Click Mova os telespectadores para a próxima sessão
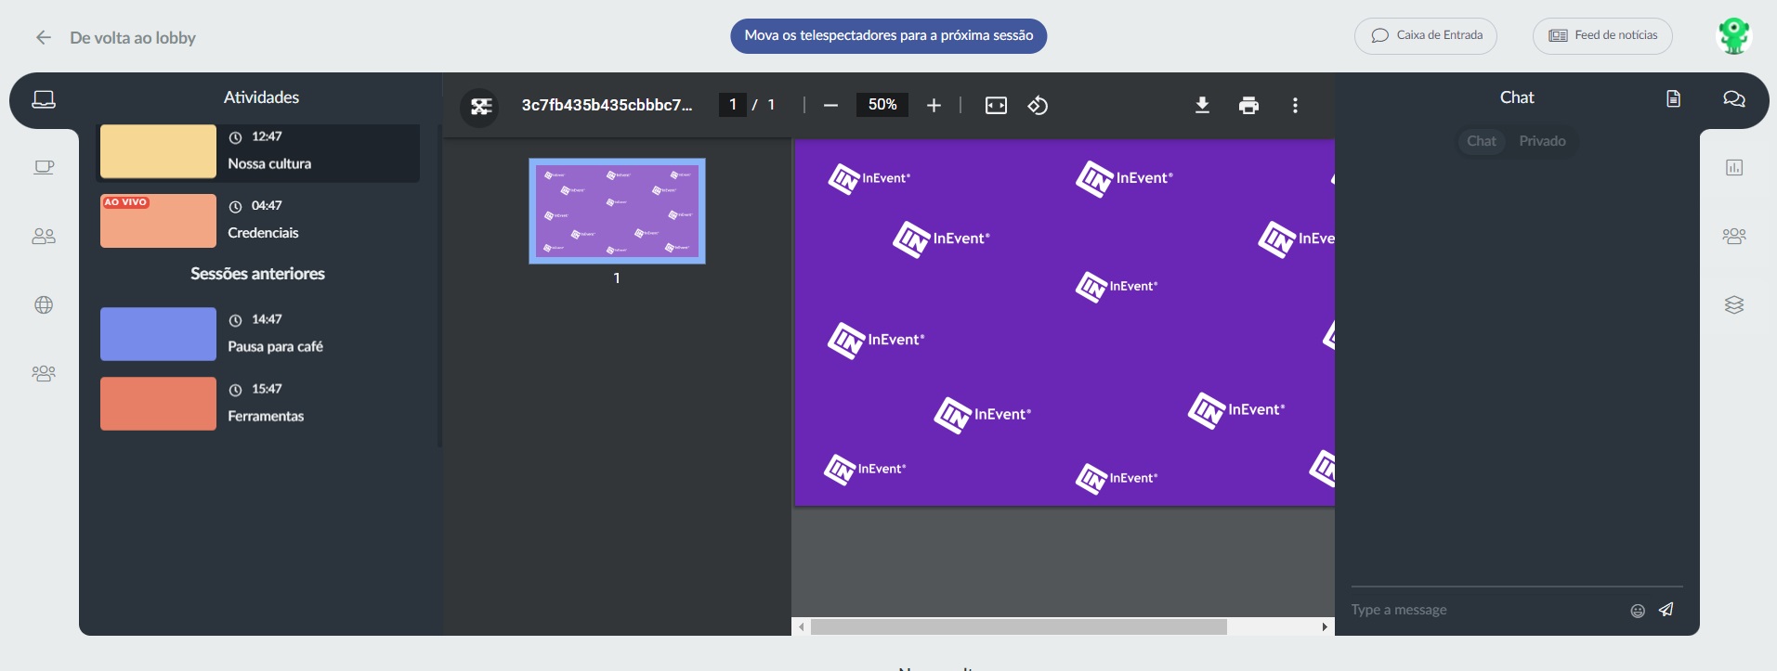Viewport: 1777px width, 671px height. pos(889,36)
